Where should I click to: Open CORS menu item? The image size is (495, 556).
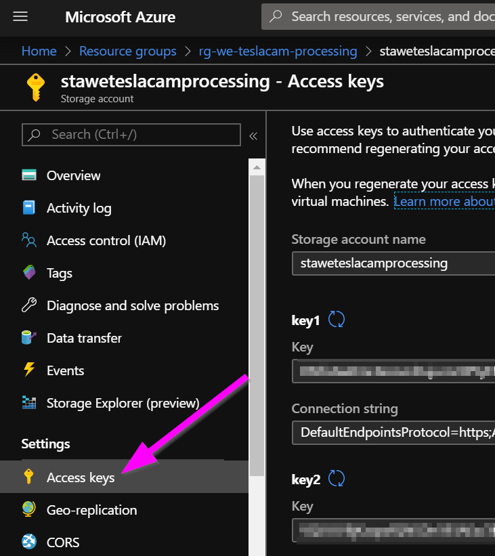pyautogui.click(x=63, y=542)
